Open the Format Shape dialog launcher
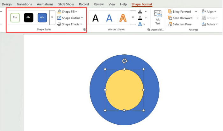 [84, 30]
